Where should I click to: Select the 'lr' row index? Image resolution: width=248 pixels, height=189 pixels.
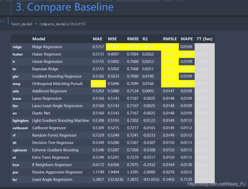[14, 62]
